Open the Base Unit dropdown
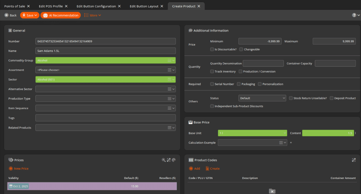The width and height of the screenshot is (361, 194). (252, 133)
